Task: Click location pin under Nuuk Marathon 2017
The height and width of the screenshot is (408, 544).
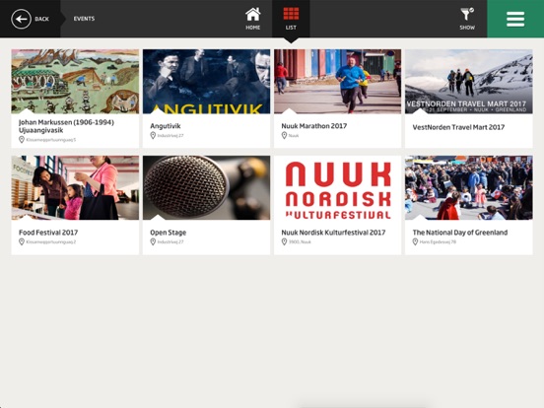Action: pyautogui.click(x=284, y=135)
